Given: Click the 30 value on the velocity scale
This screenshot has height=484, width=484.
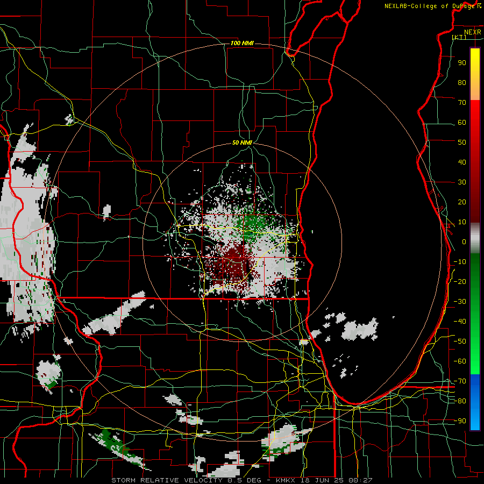Looking at the screenshot, I should click(x=462, y=182).
